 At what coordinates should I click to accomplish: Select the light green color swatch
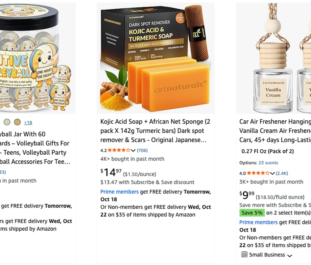point(7,122)
